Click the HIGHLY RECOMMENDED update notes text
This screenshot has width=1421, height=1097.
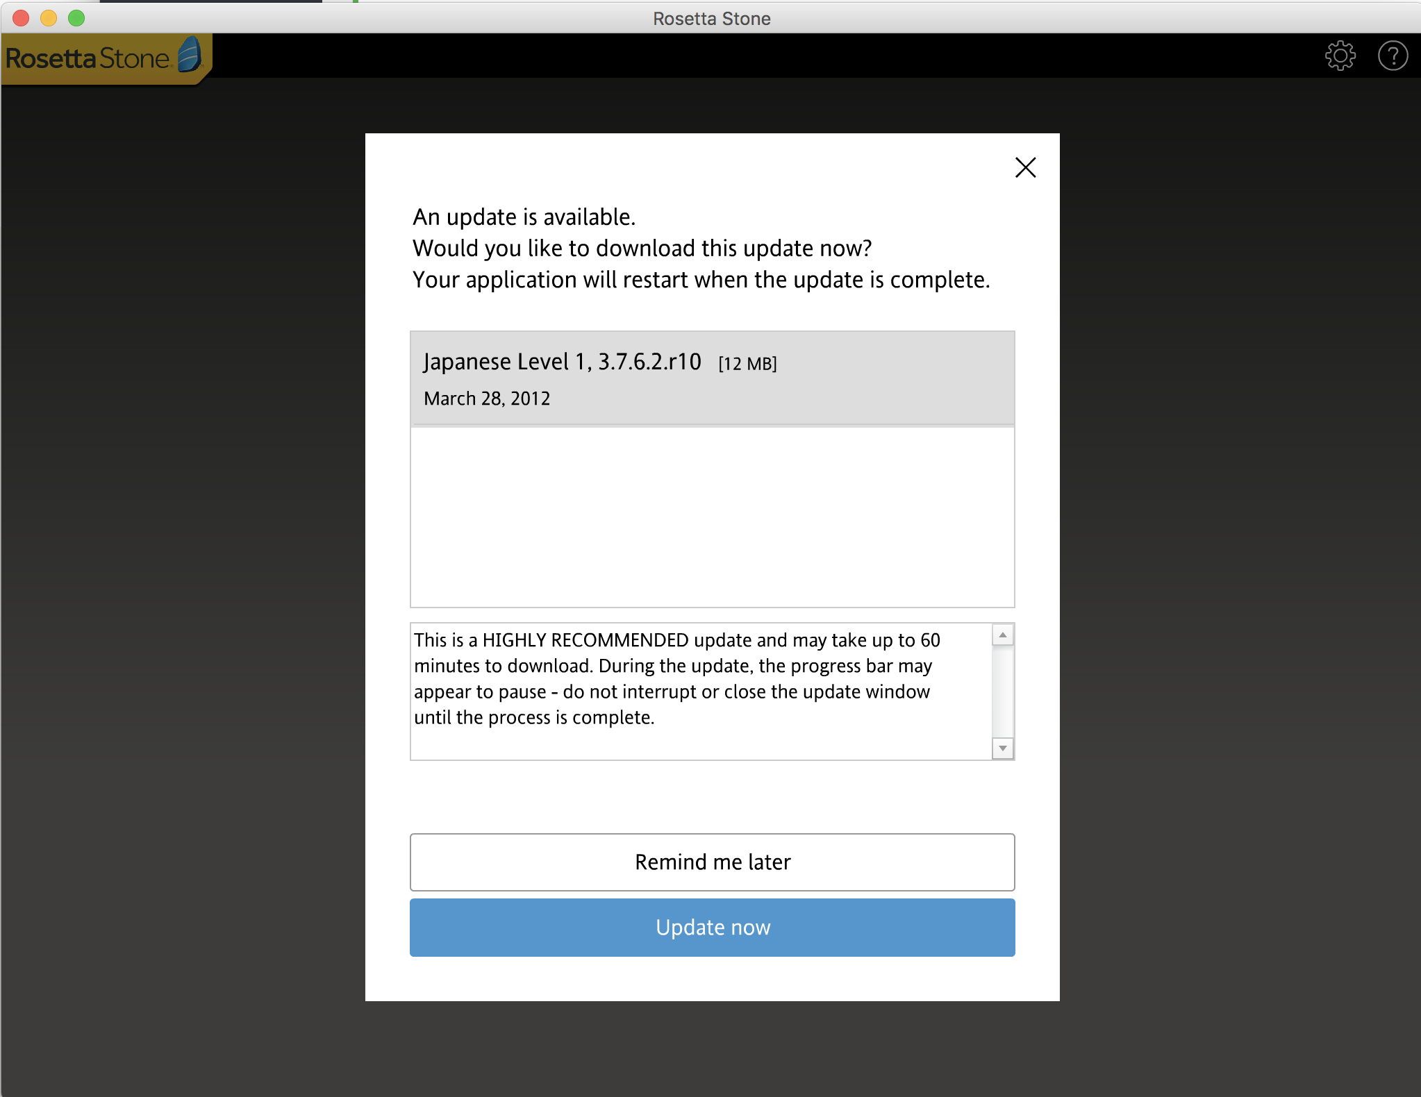[677, 678]
